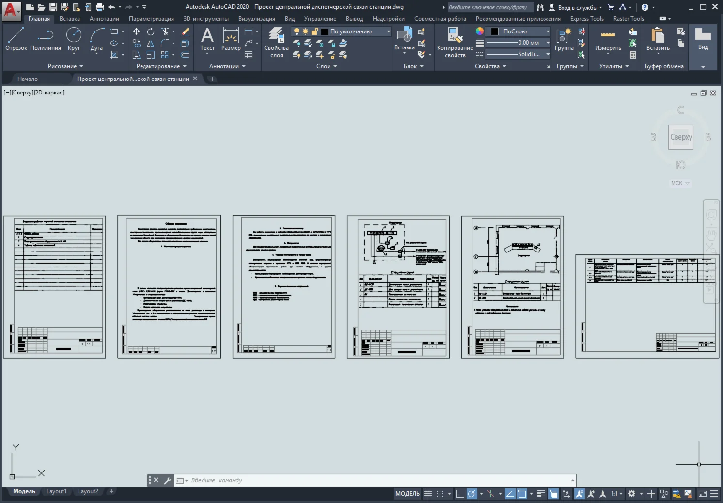Click the МОДЕЛЬ status bar button
This screenshot has height=503, width=723.
tap(408, 494)
